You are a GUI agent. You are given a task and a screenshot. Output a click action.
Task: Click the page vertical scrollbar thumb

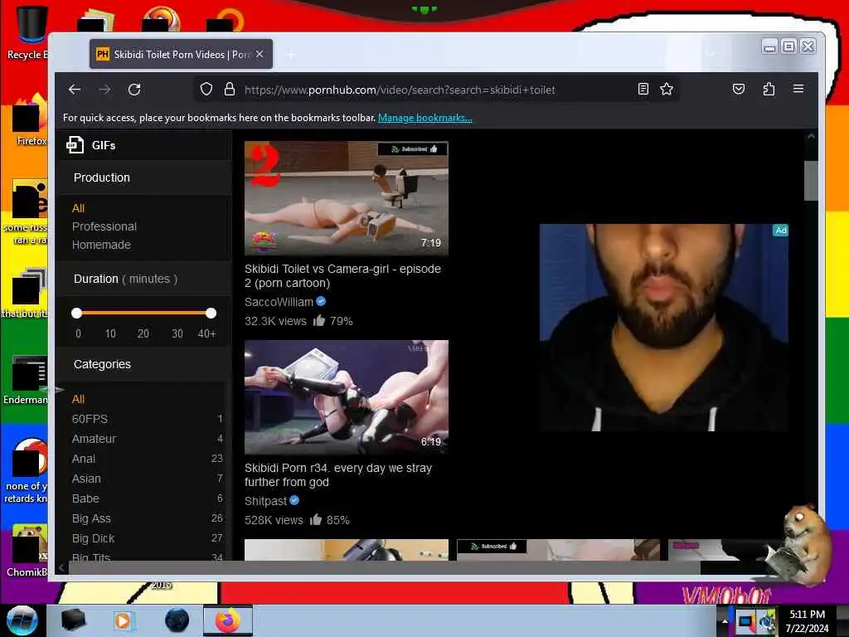(811, 180)
